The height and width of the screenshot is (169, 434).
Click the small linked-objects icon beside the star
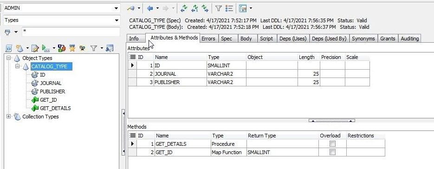(82, 48)
